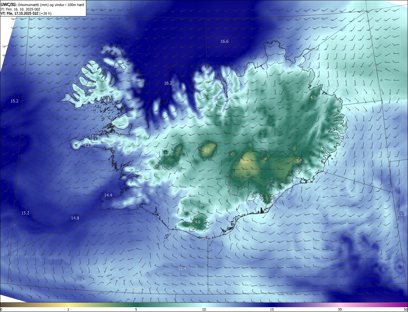Screen dimensions: 408x312
Task: Click the 2.7 value on the glacier
Action: coord(207,150)
